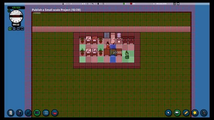The width and height of the screenshot is (214, 120).
Task: Click the red devil mask icon
Action: click(55, 113)
